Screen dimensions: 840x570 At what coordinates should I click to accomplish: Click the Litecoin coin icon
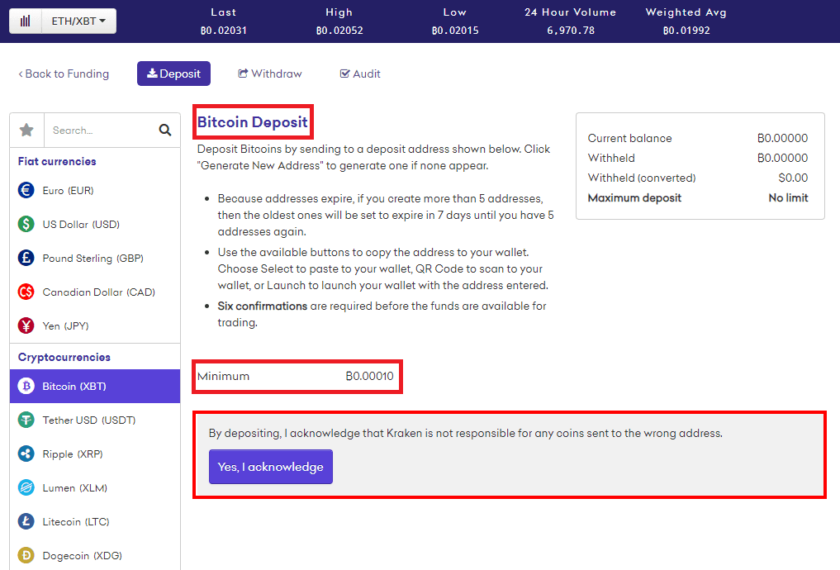coord(26,521)
